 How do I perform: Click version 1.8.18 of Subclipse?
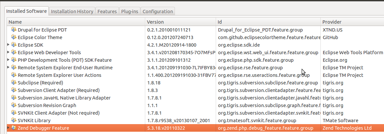point(153,83)
